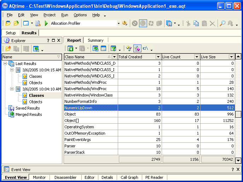Click the Explorer export green arrow icon

36,49
